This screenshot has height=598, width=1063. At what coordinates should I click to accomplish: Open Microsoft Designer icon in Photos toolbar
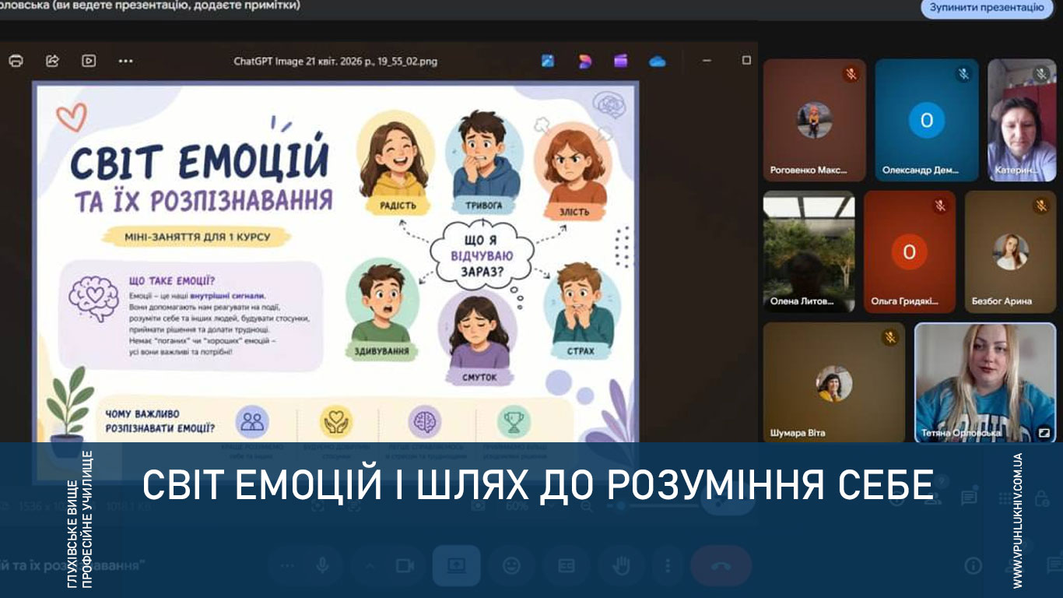click(x=585, y=61)
